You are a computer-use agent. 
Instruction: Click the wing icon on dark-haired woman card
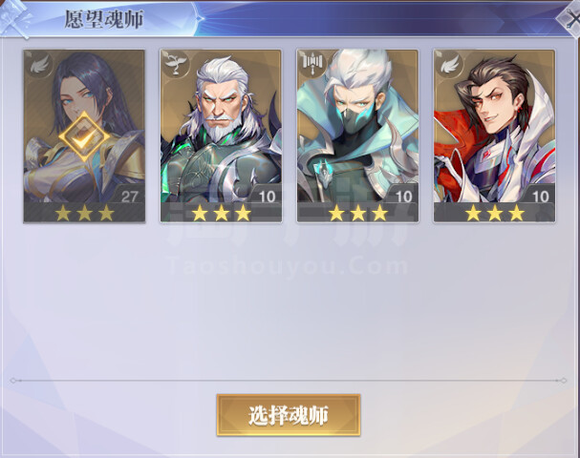click(x=40, y=65)
